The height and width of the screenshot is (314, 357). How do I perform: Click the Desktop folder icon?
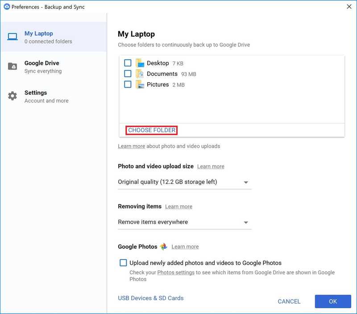point(140,63)
